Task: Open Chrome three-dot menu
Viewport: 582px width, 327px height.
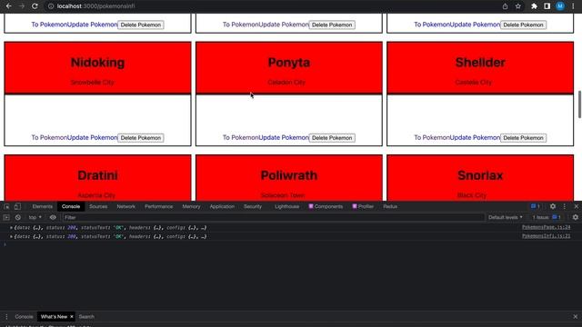Action: pyautogui.click(x=573, y=6)
